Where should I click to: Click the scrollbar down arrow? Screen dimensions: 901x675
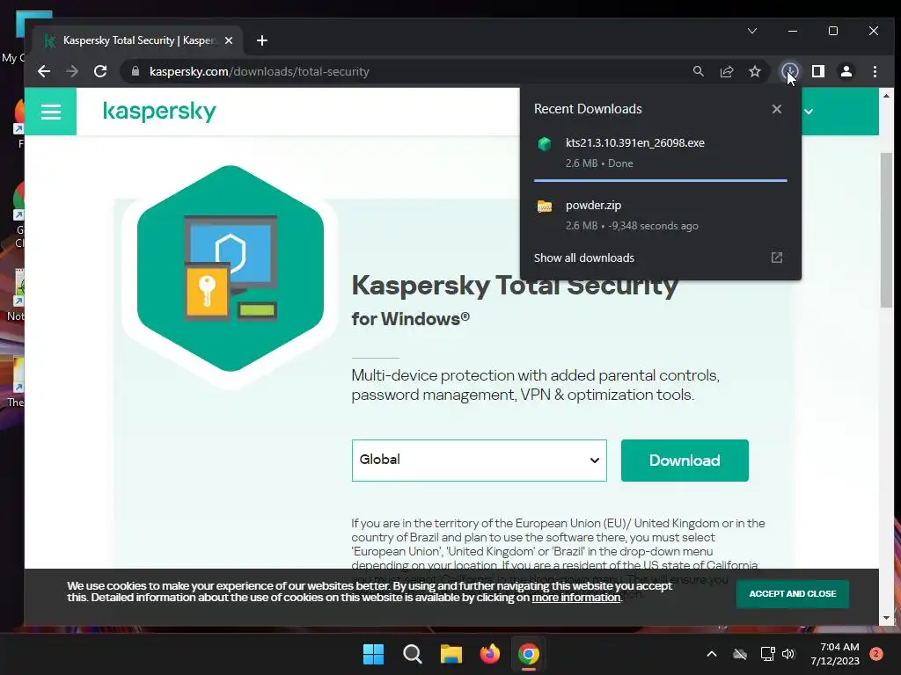tap(886, 618)
